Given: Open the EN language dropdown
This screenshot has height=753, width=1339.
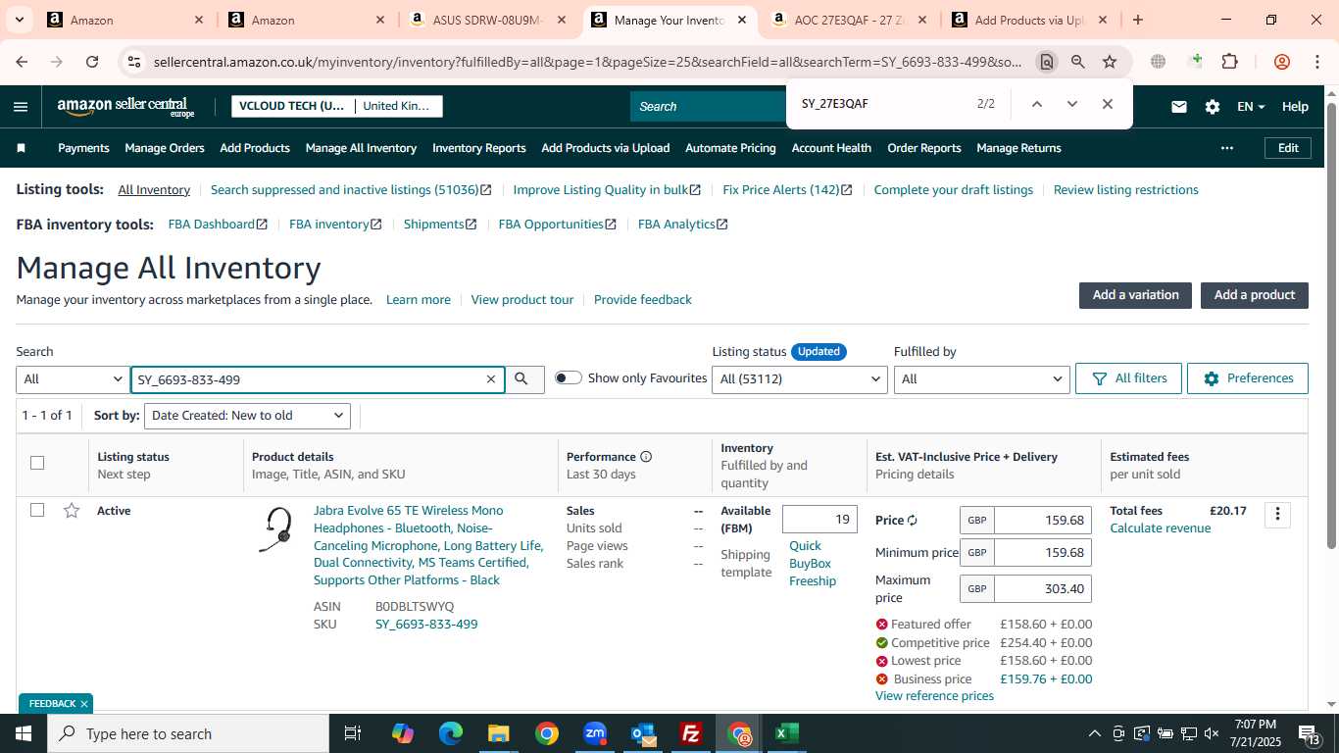Looking at the screenshot, I should click(1251, 107).
